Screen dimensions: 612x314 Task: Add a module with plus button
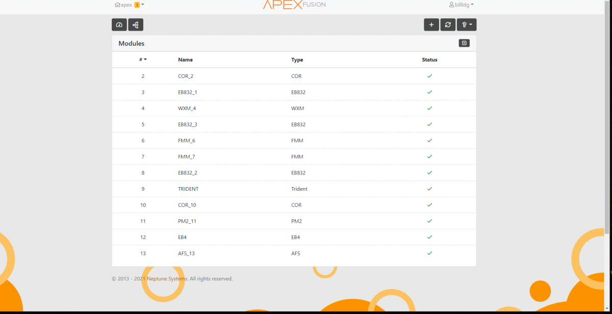coord(431,24)
